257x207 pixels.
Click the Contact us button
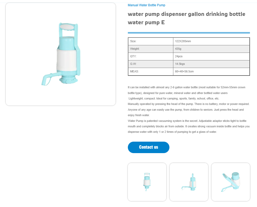[149, 147]
